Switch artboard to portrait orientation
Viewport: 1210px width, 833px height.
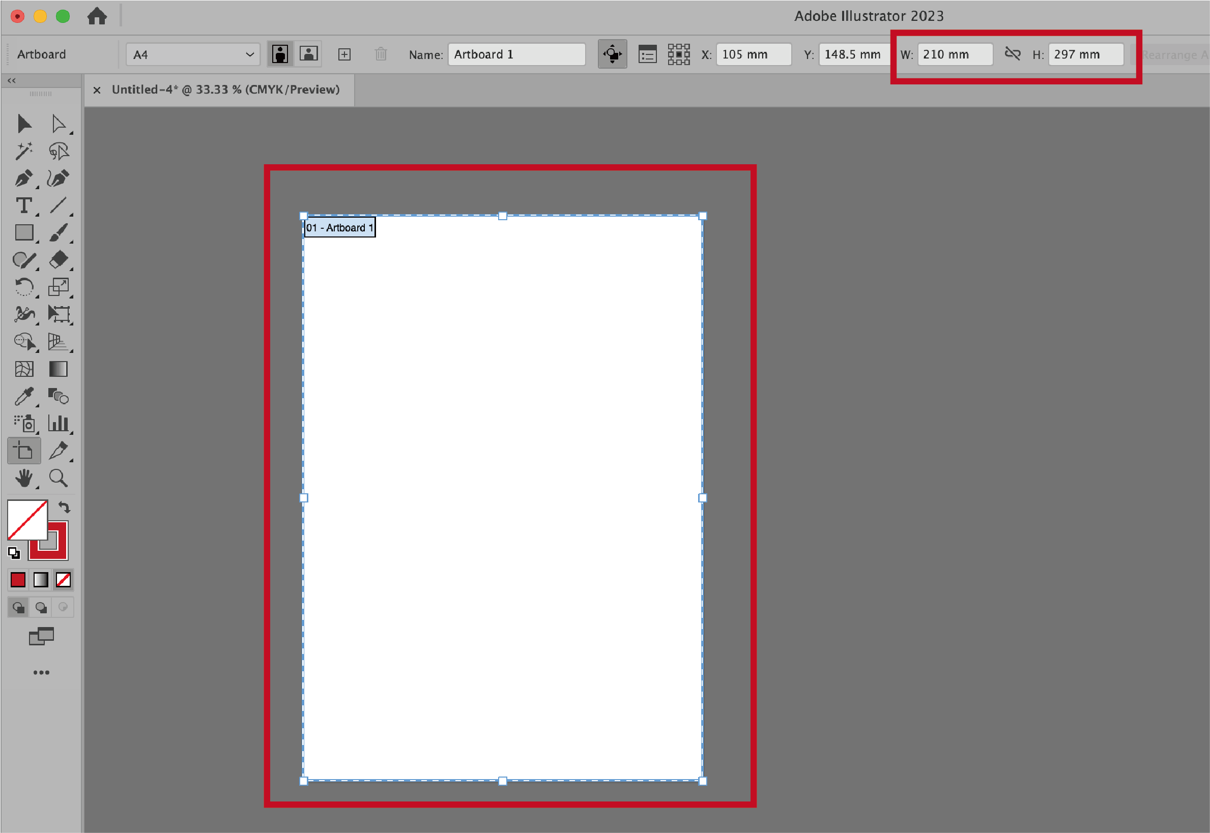[x=280, y=54]
